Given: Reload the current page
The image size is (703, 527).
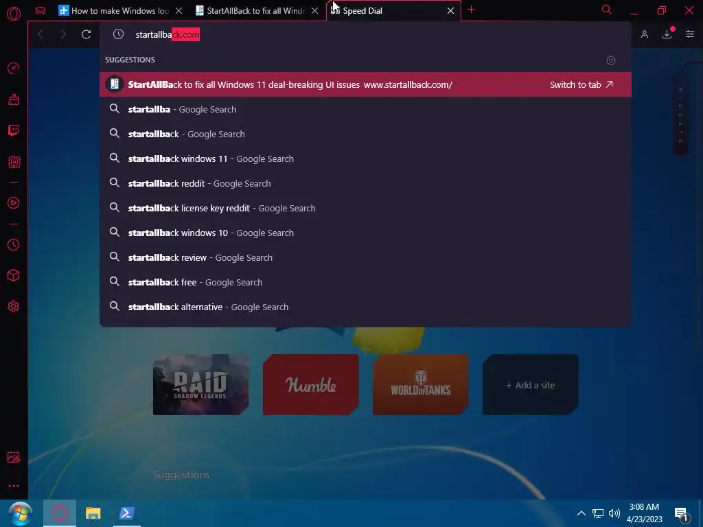Looking at the screenshot, I should 86,34.
